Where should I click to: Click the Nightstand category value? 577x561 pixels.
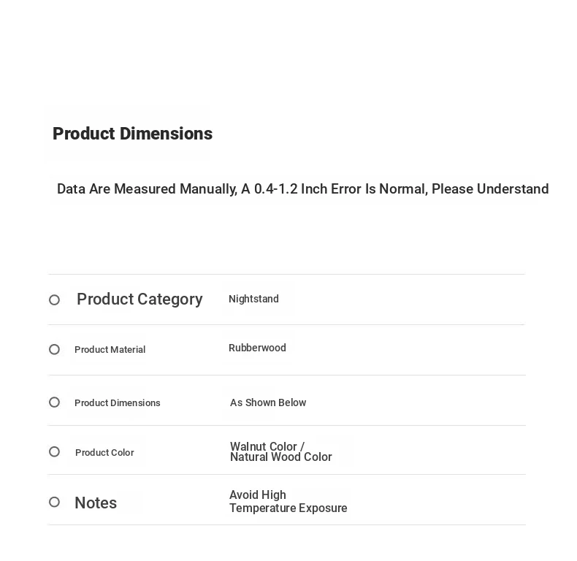pyautogui.click(x=253, y=299)
